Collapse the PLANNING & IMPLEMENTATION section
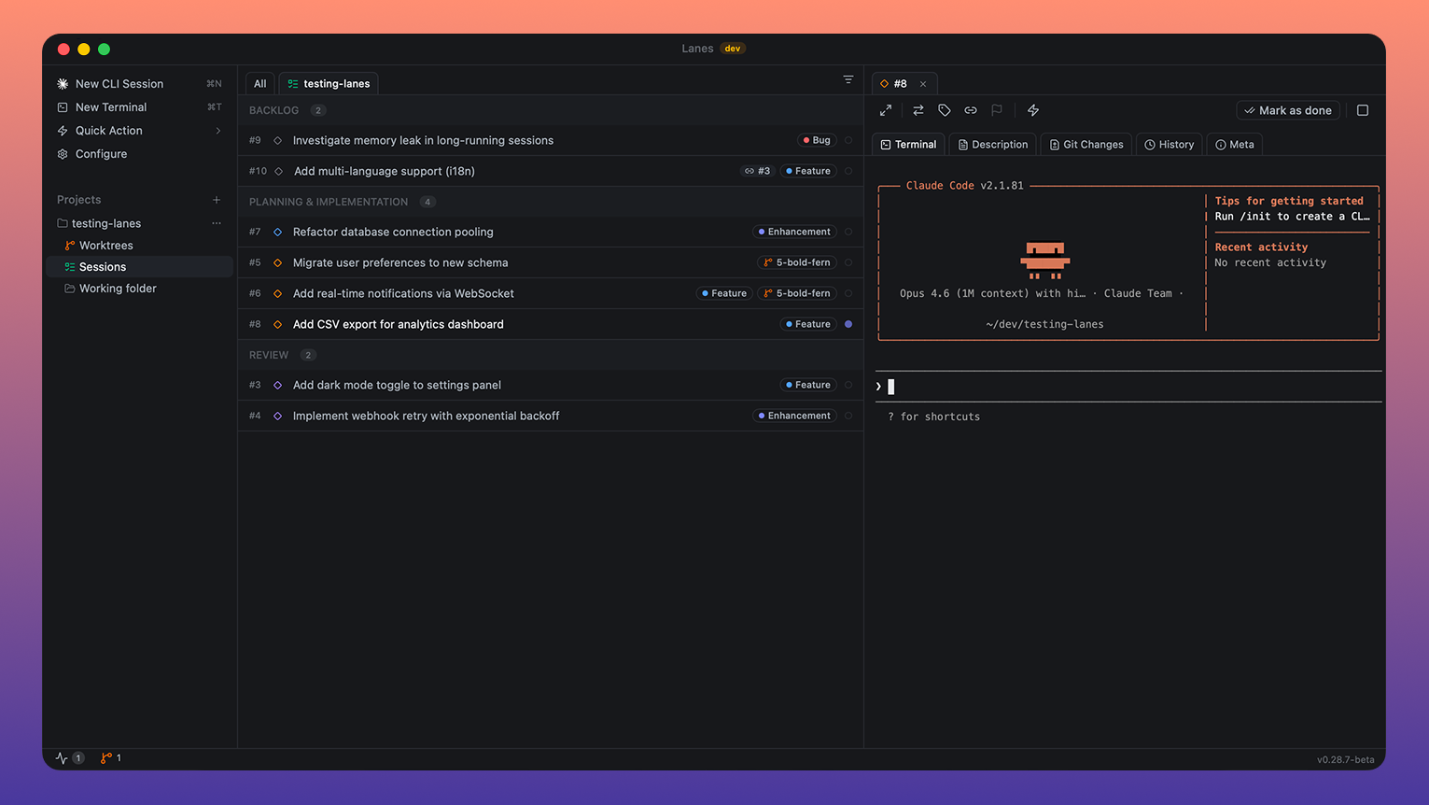This screenshot has height=805, width=1429. (x=551, y=202)
